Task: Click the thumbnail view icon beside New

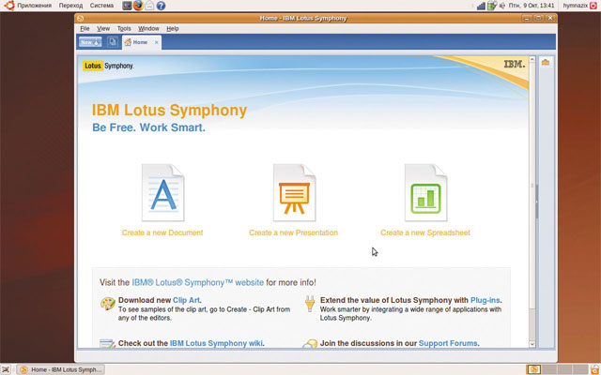Action: tap(113, 41)
